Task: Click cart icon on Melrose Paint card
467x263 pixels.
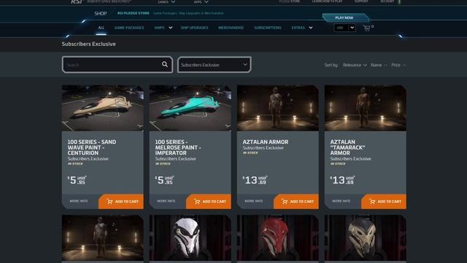Action: point(197,202)
